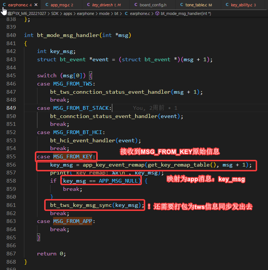Click line number 861 in gutter
268x270 pixels.
[x=11, y=205]
